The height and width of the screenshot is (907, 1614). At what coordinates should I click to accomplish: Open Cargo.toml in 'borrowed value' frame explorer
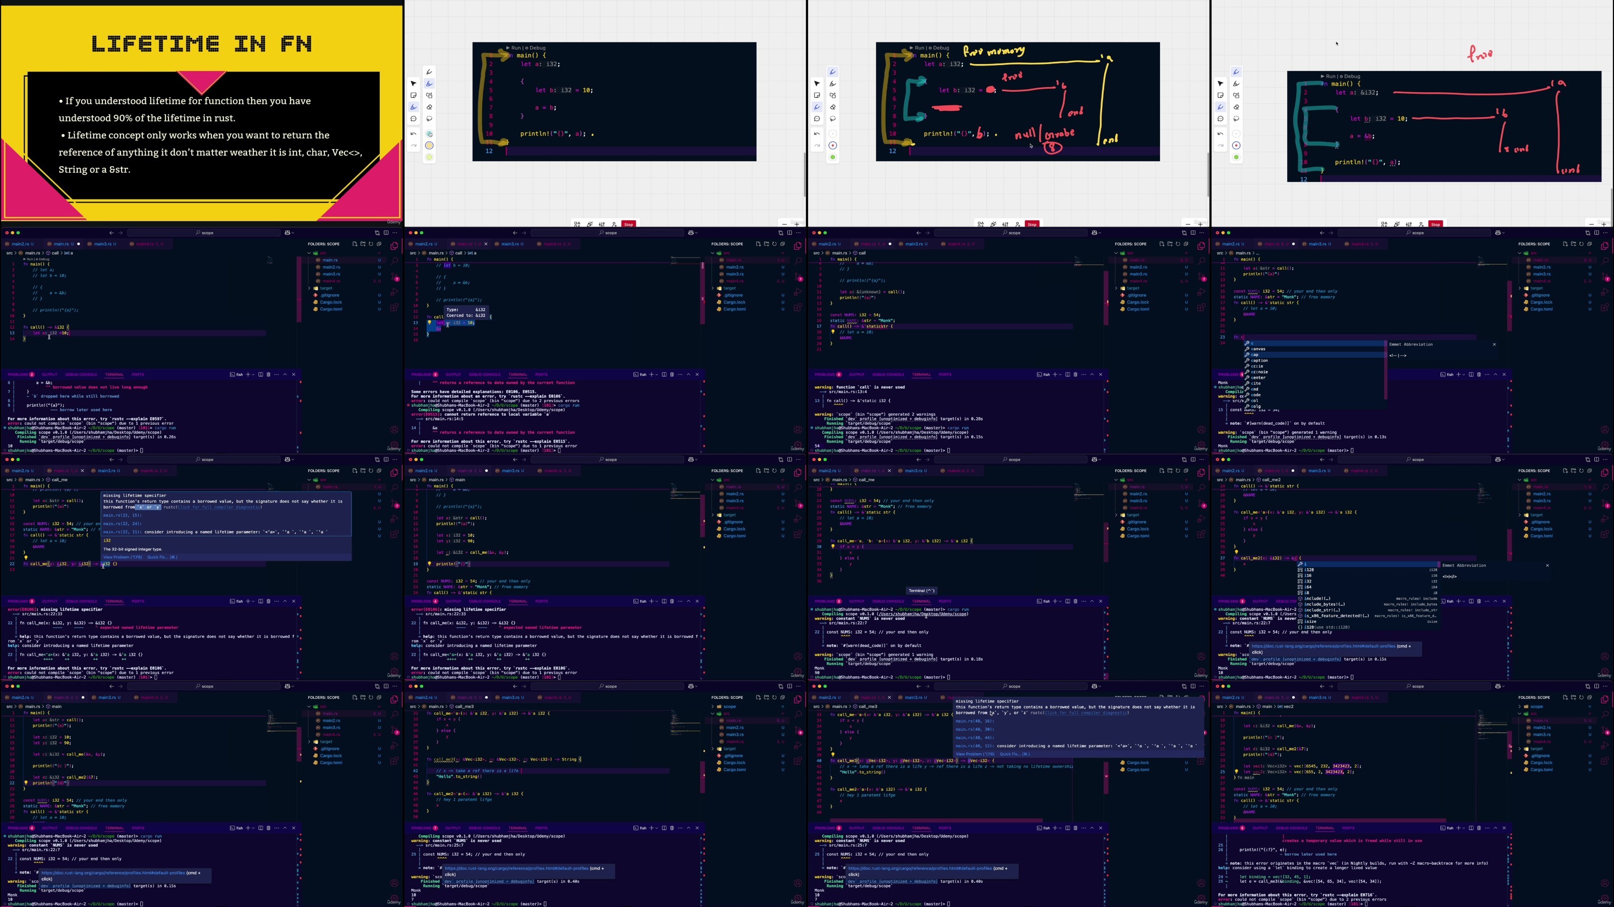[331, 309]
